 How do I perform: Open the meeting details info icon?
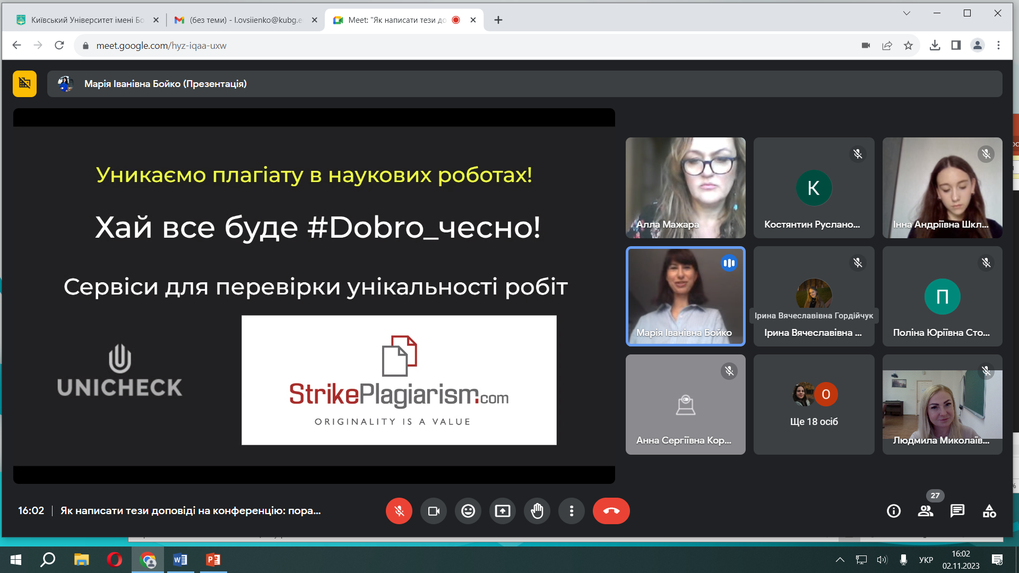coord(894,511)
